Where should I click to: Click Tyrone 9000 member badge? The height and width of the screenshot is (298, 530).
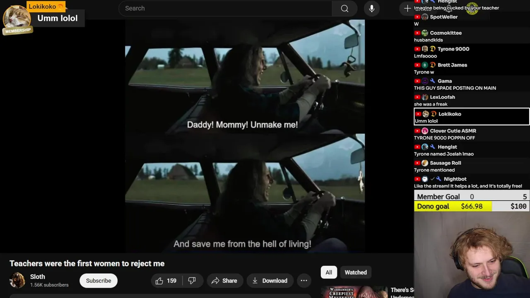click(x=432, y=49)
